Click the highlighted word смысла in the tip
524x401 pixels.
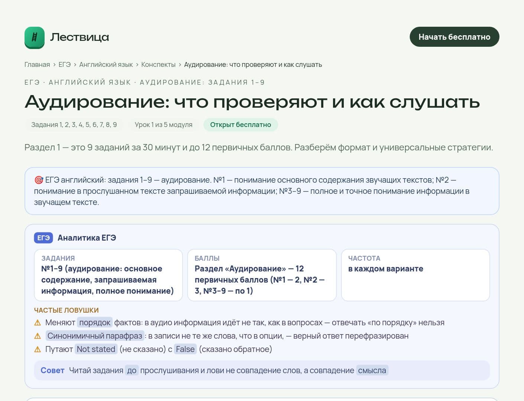click(x=372, y=371)
